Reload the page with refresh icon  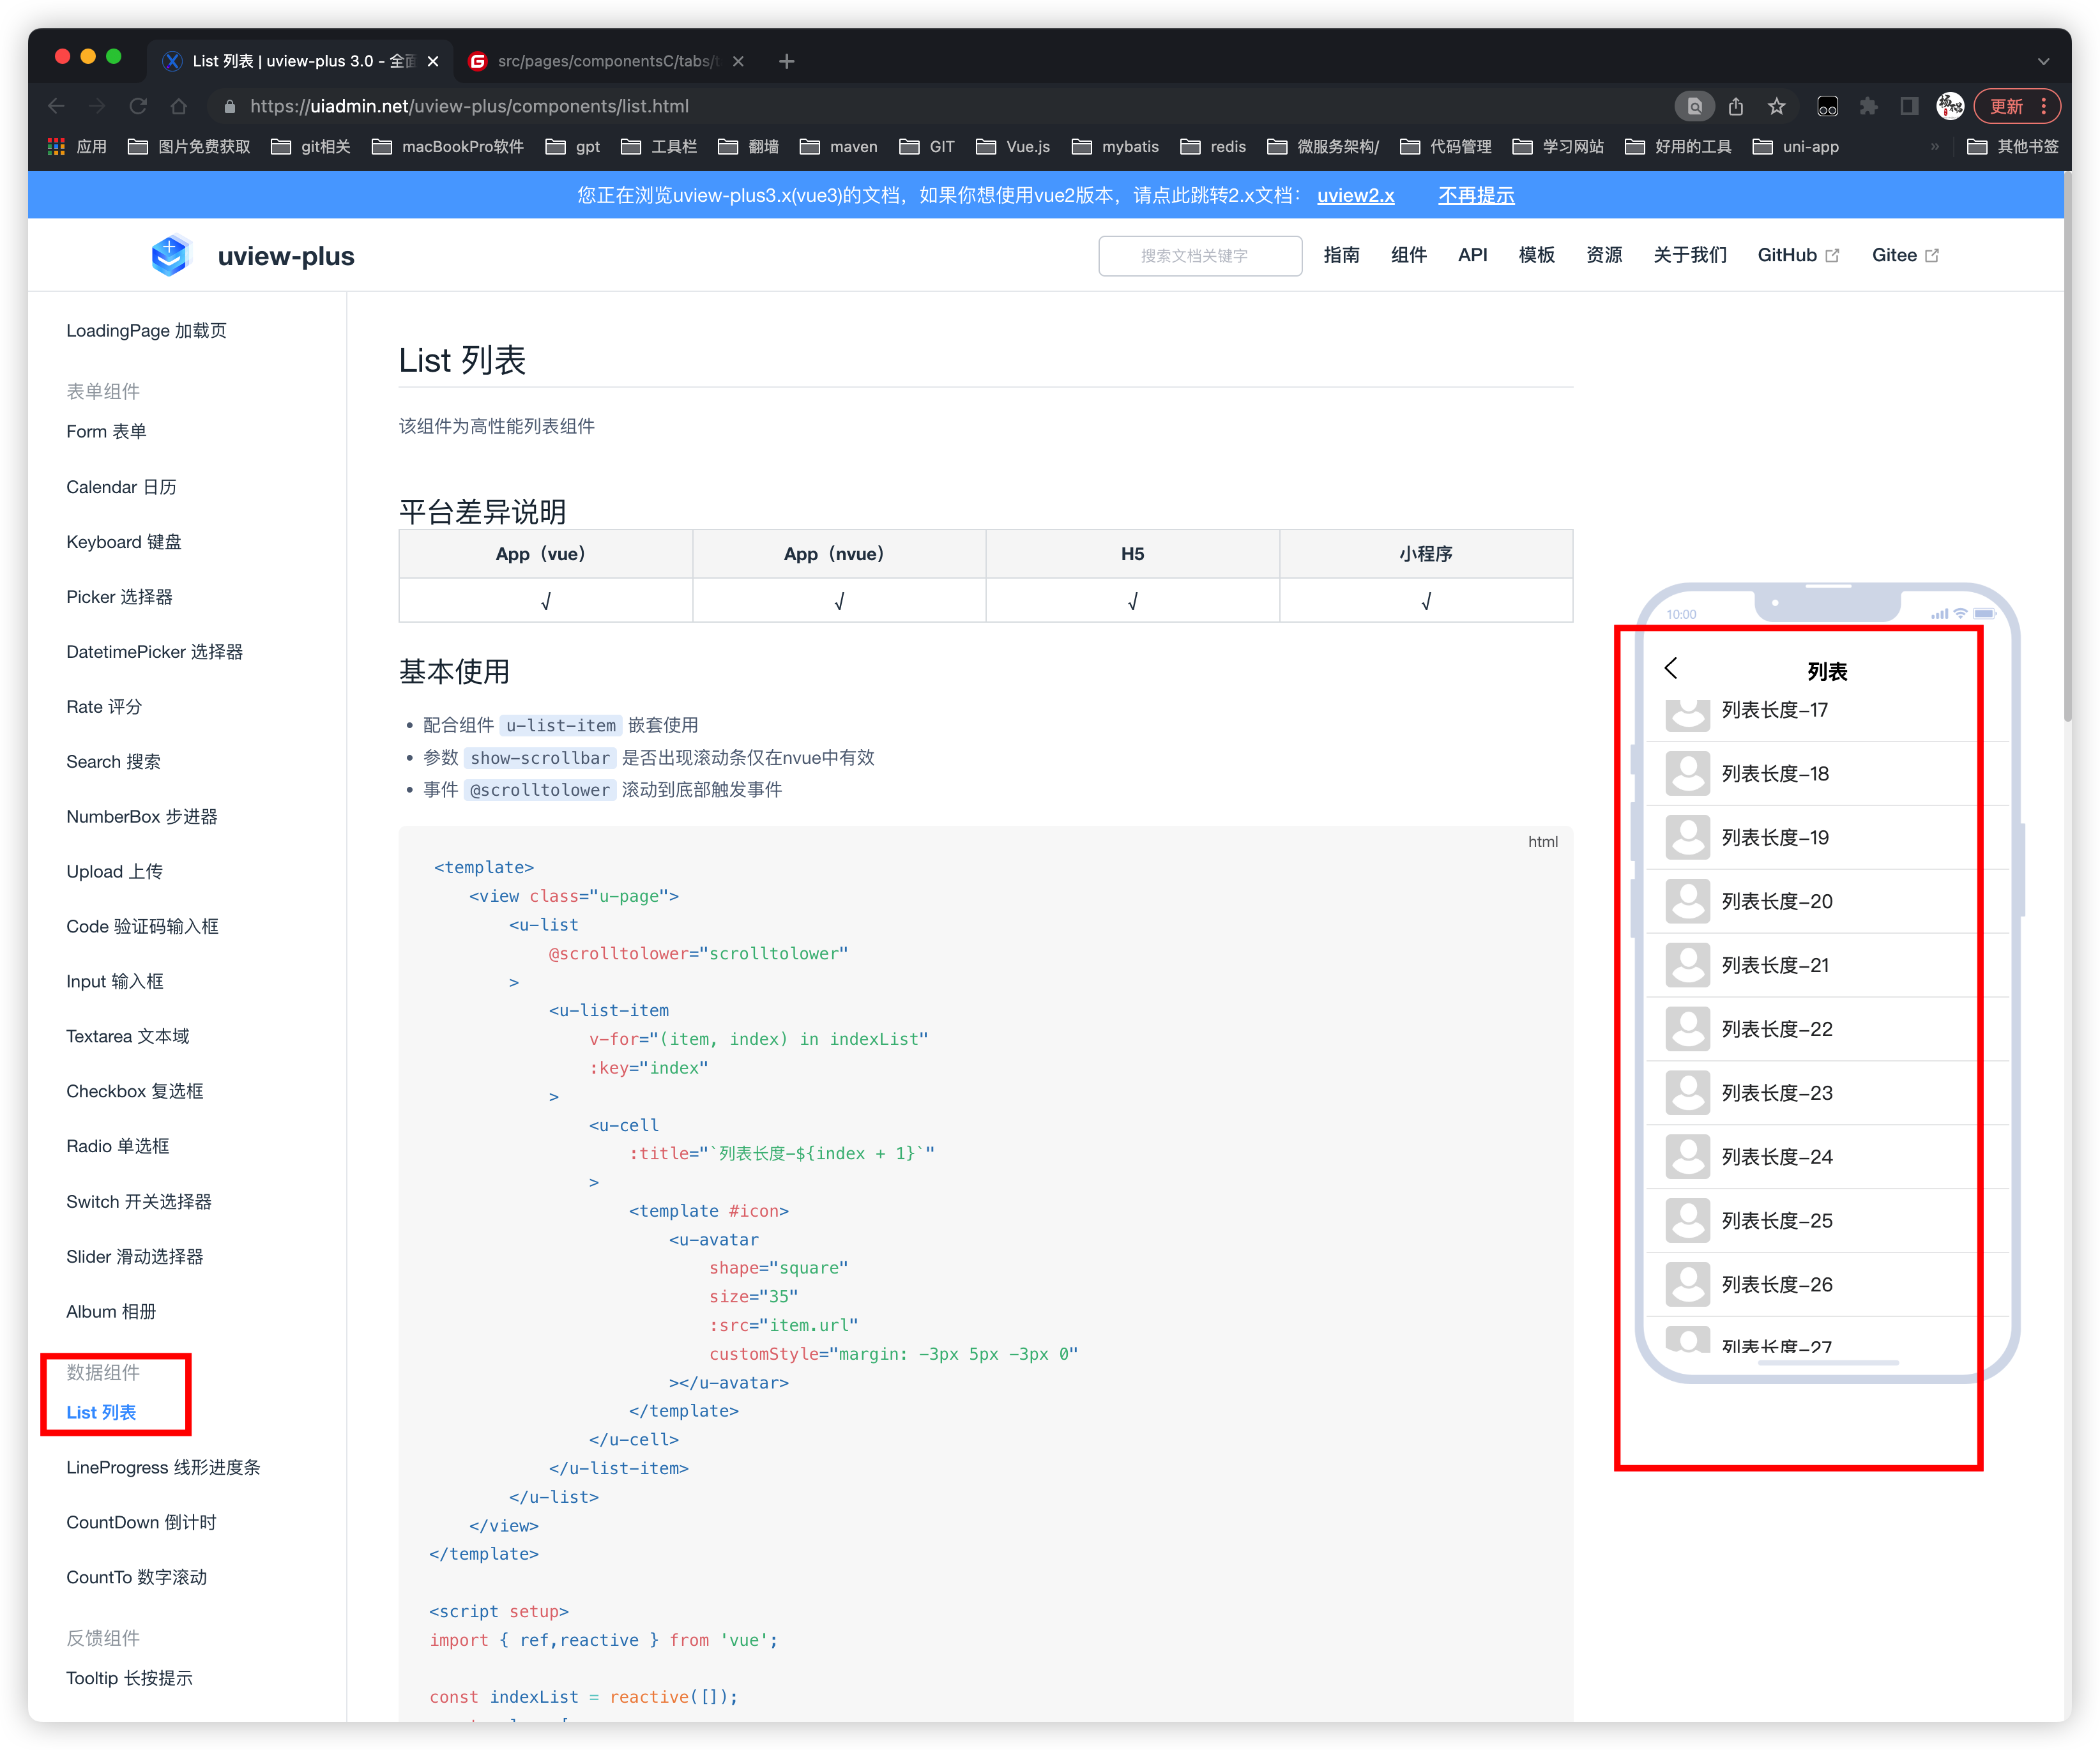point(138,106)
